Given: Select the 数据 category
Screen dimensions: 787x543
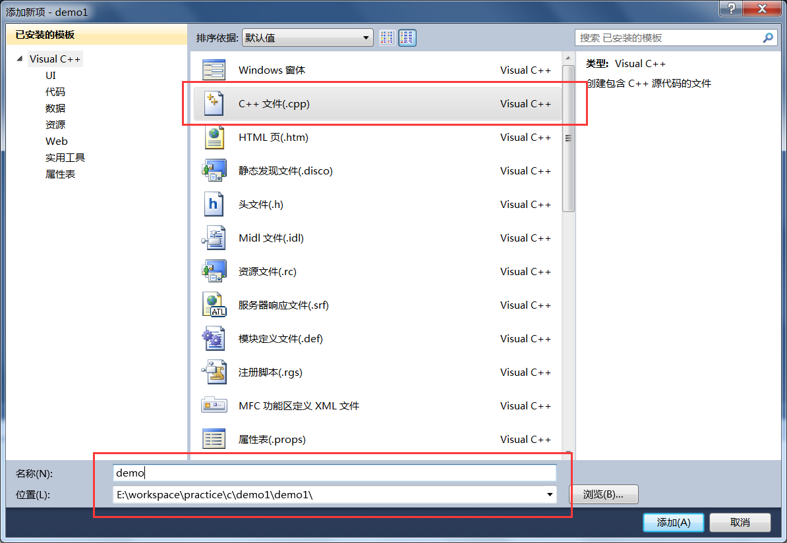Looking at the screenshot, I should point(55,109).
